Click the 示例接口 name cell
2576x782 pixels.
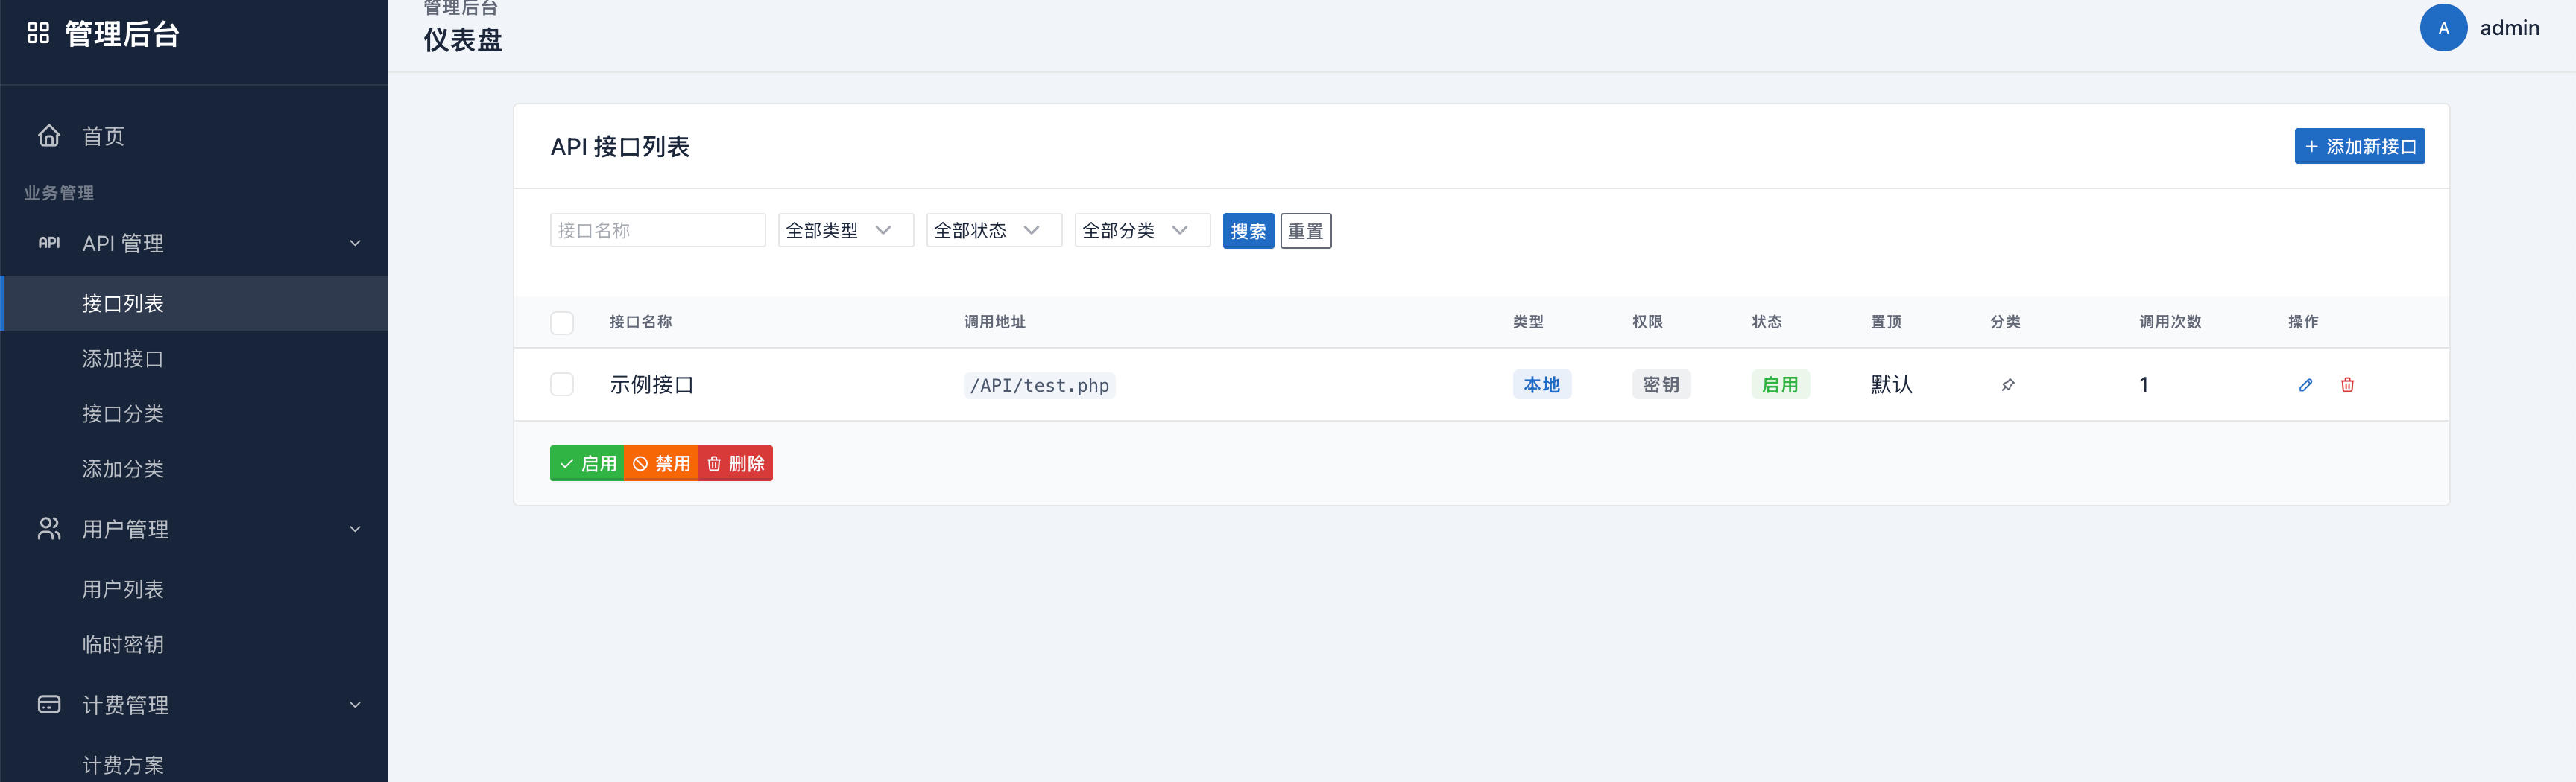[651, 384]
